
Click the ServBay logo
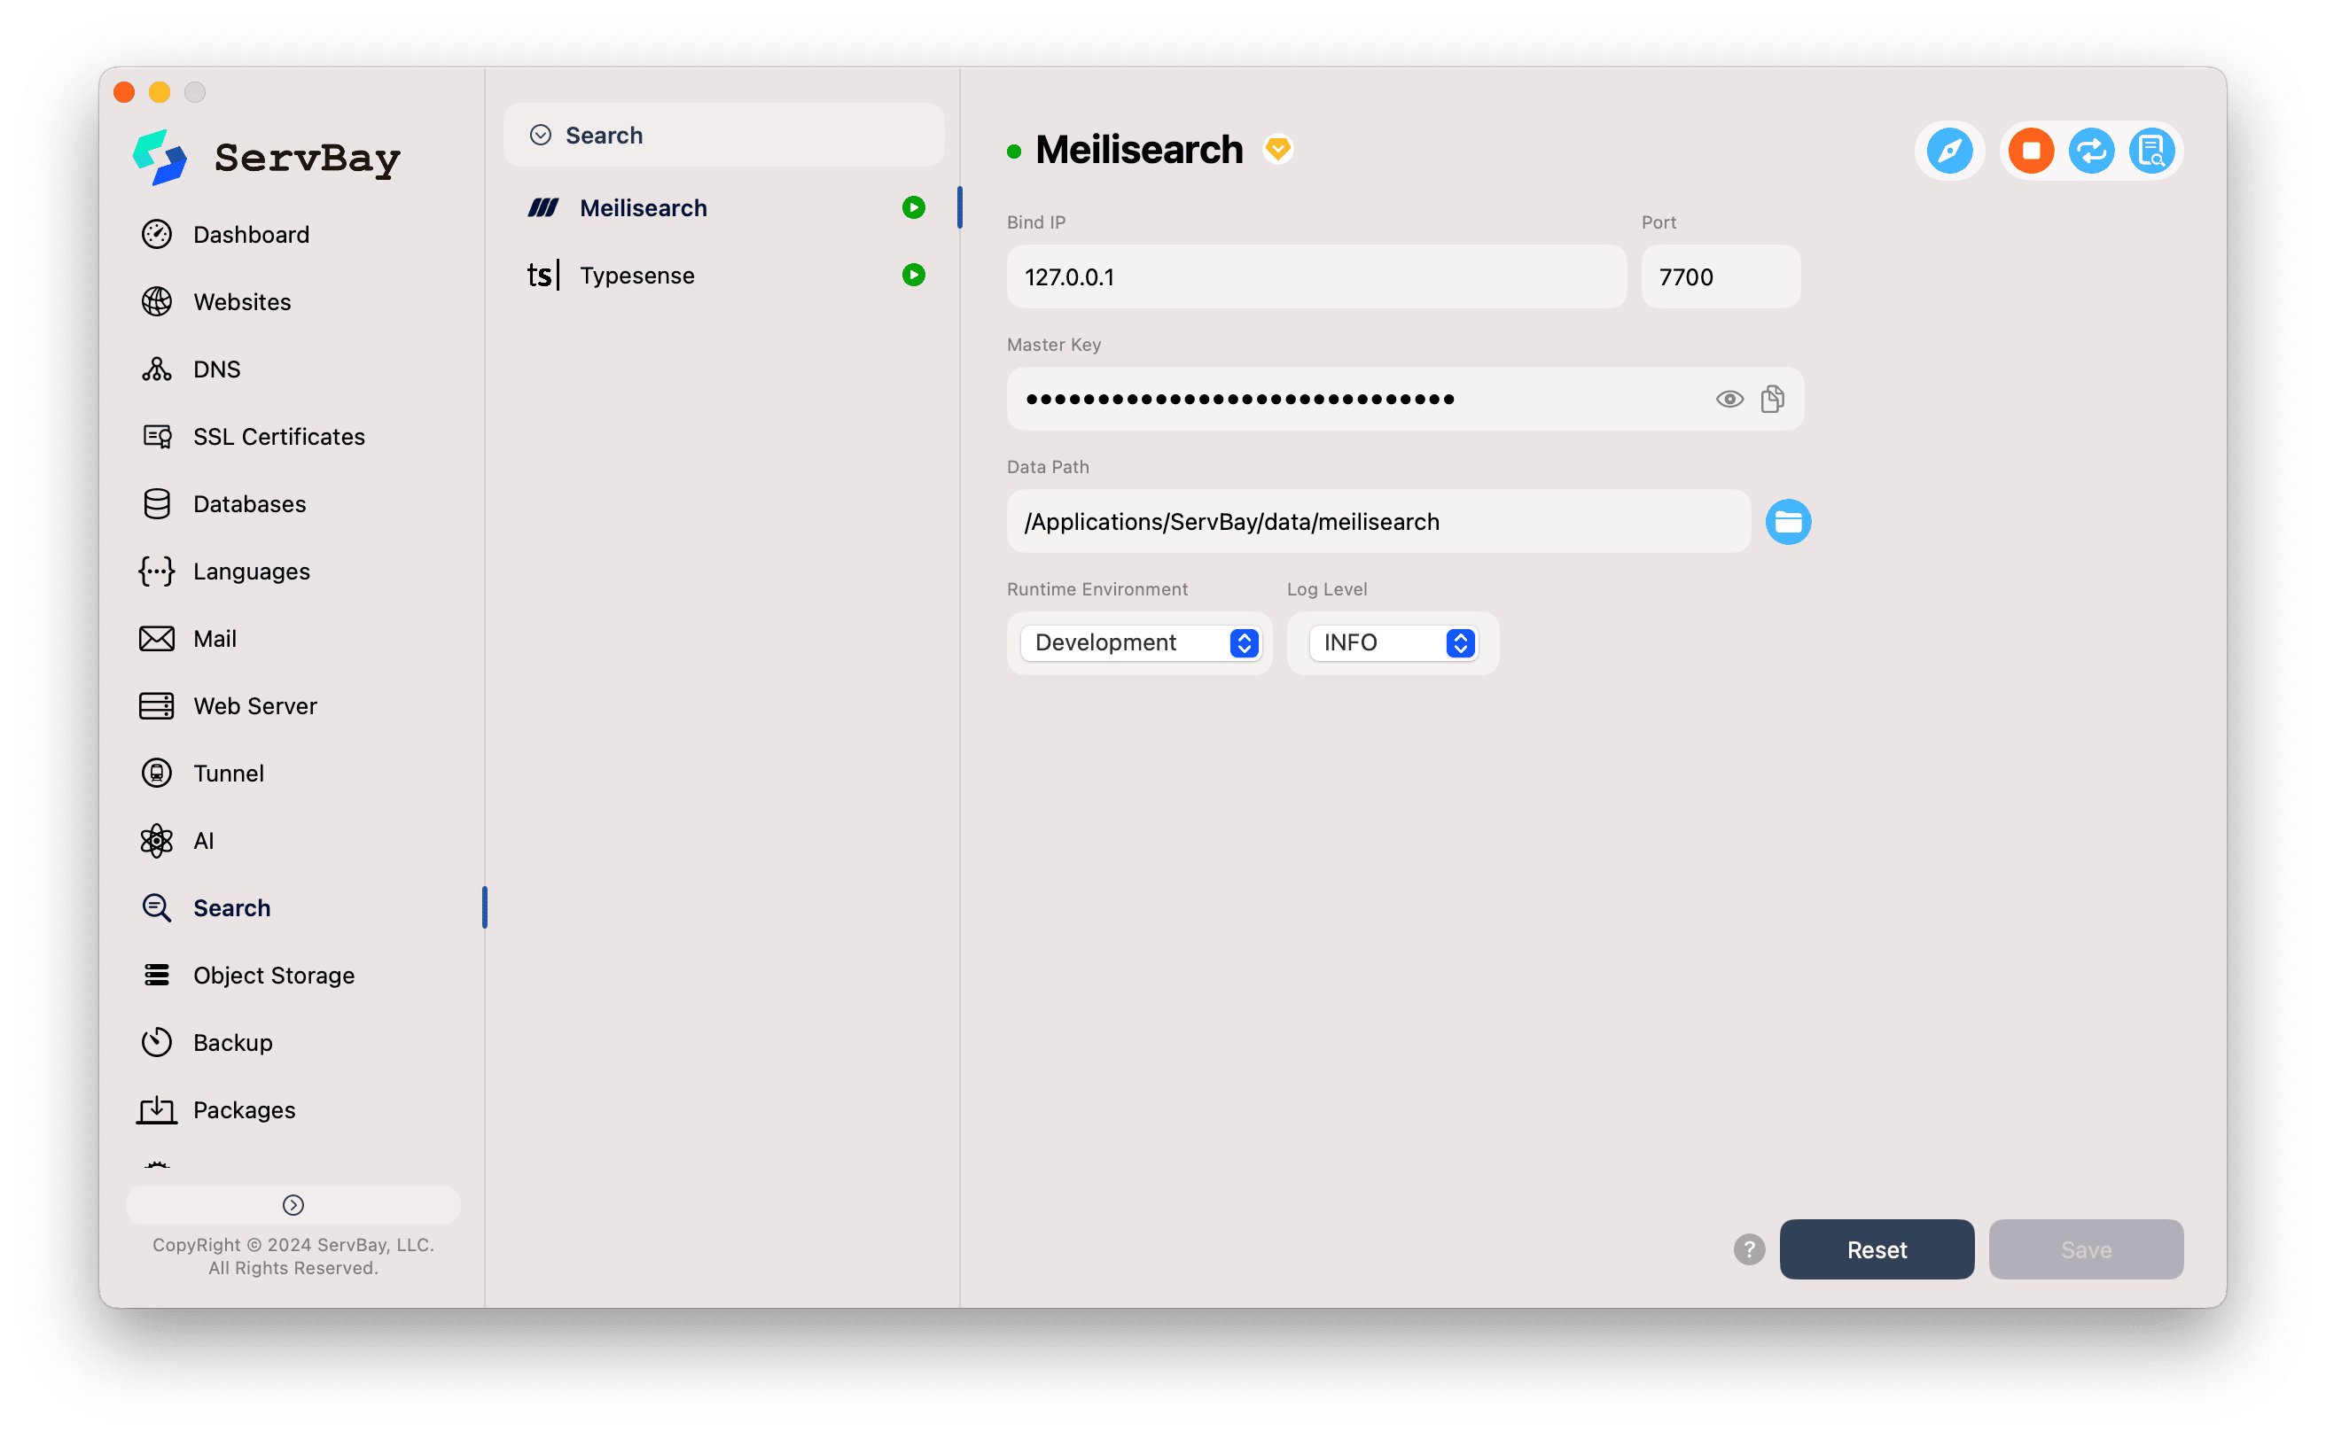[267, 158]
